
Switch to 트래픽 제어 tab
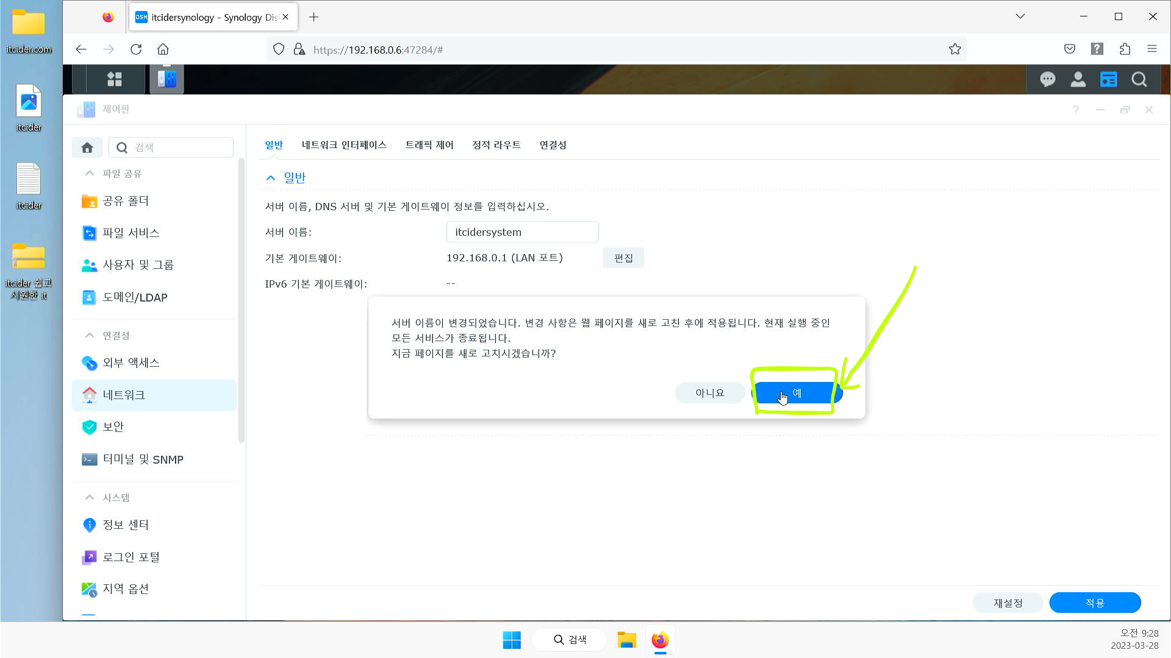click(429, 145)
